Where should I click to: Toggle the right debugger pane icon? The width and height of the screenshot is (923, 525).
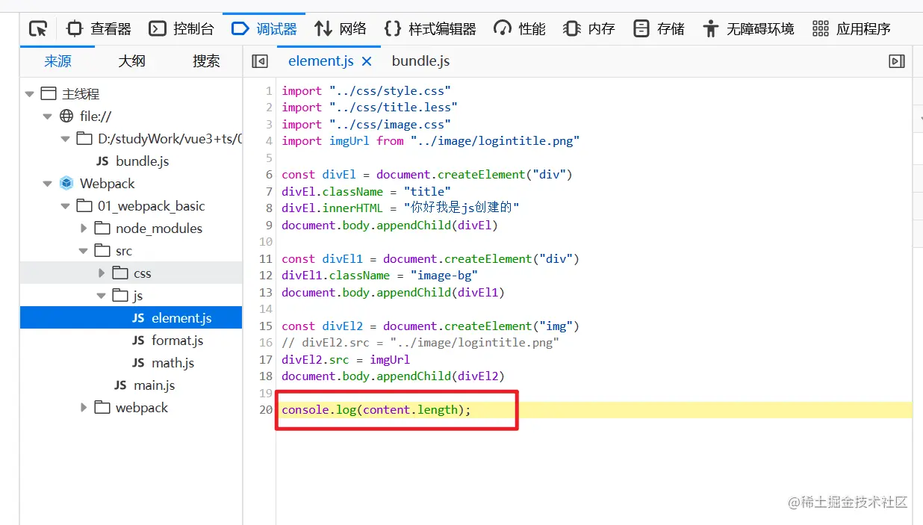(x=897, y=61)
